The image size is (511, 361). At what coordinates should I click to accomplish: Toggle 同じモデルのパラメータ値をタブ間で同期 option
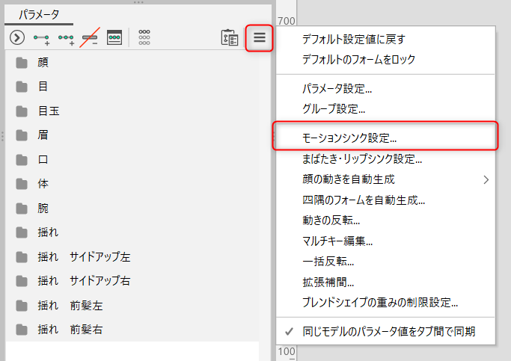click(388, 331)
